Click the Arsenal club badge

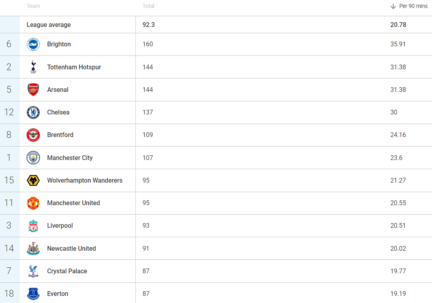(x=33, y=90)
